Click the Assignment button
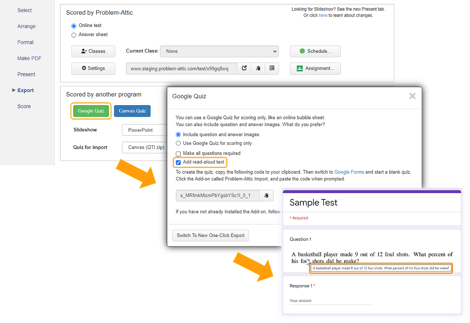Screen dimensions: 470x323 coord(315,68)
